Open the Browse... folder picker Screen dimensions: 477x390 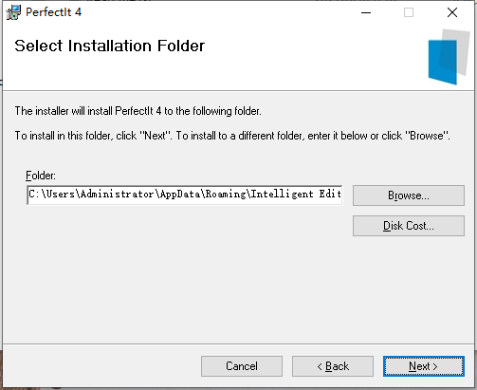point(409,195)
